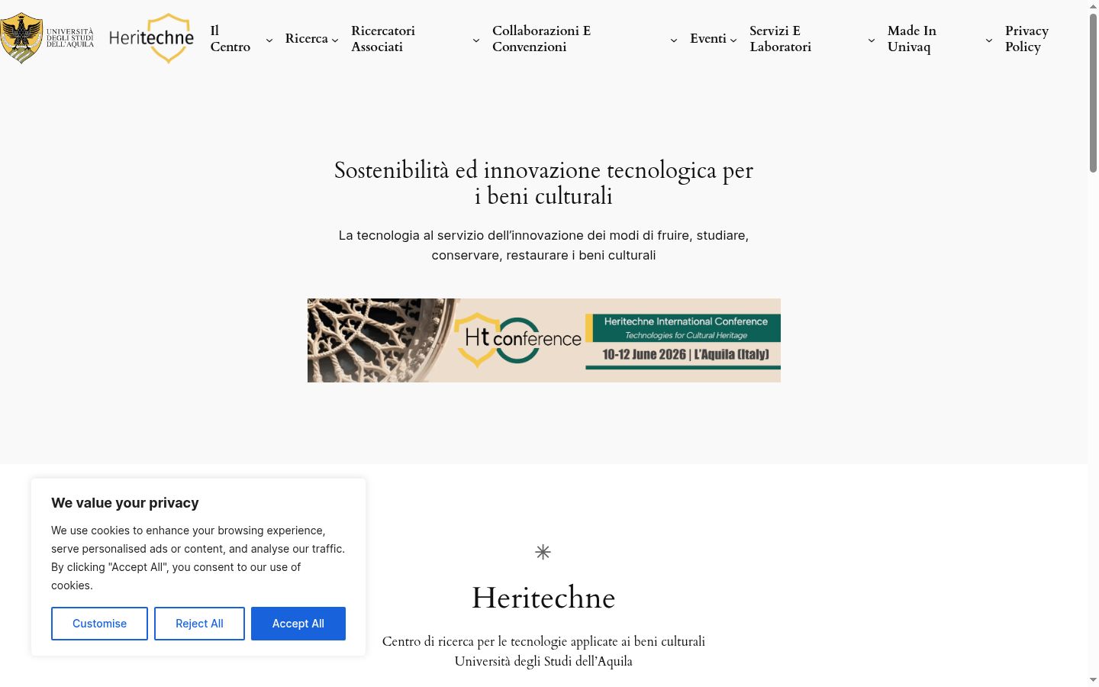Open the Il Centro menu
The width and height of the screenshot is (1099, 687).
[x=230, y=38]
